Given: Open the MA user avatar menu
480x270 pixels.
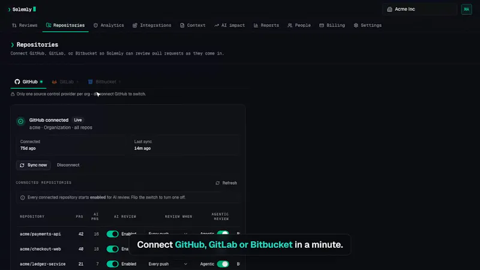Looking at the screenshot, I should point(467,9).
